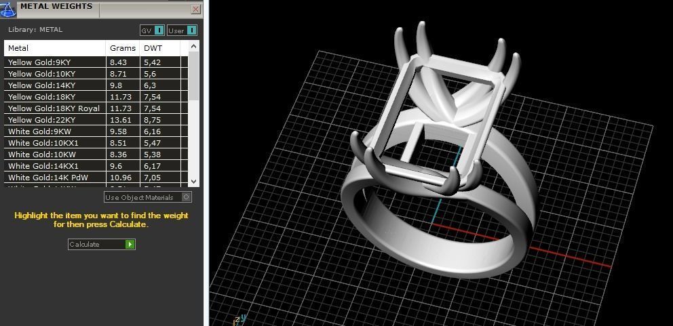Select the Yellow Gold:22KY row
Viewport: 673px width, 326px height.
[96, 120]
